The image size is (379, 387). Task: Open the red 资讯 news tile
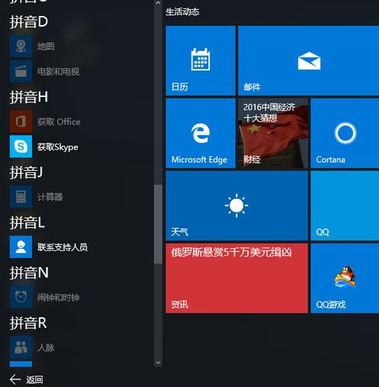coord(236,278)
